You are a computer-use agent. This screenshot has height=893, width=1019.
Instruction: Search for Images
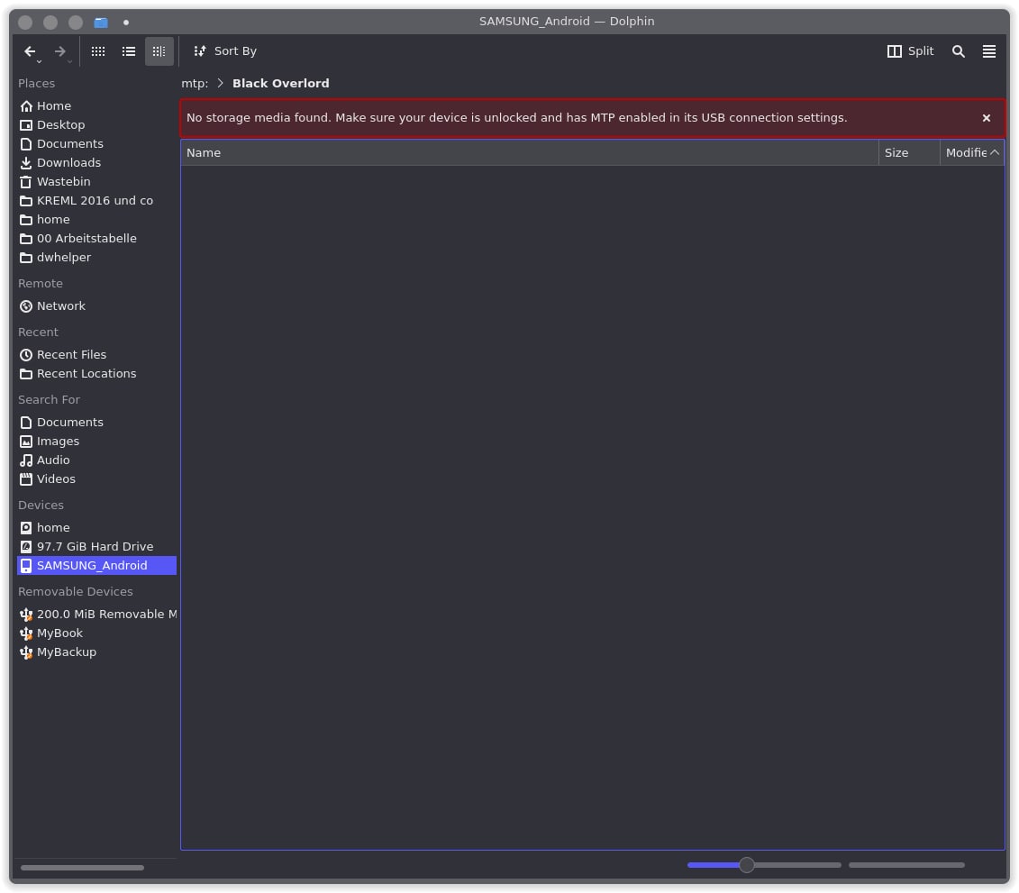tap(96, 442)
